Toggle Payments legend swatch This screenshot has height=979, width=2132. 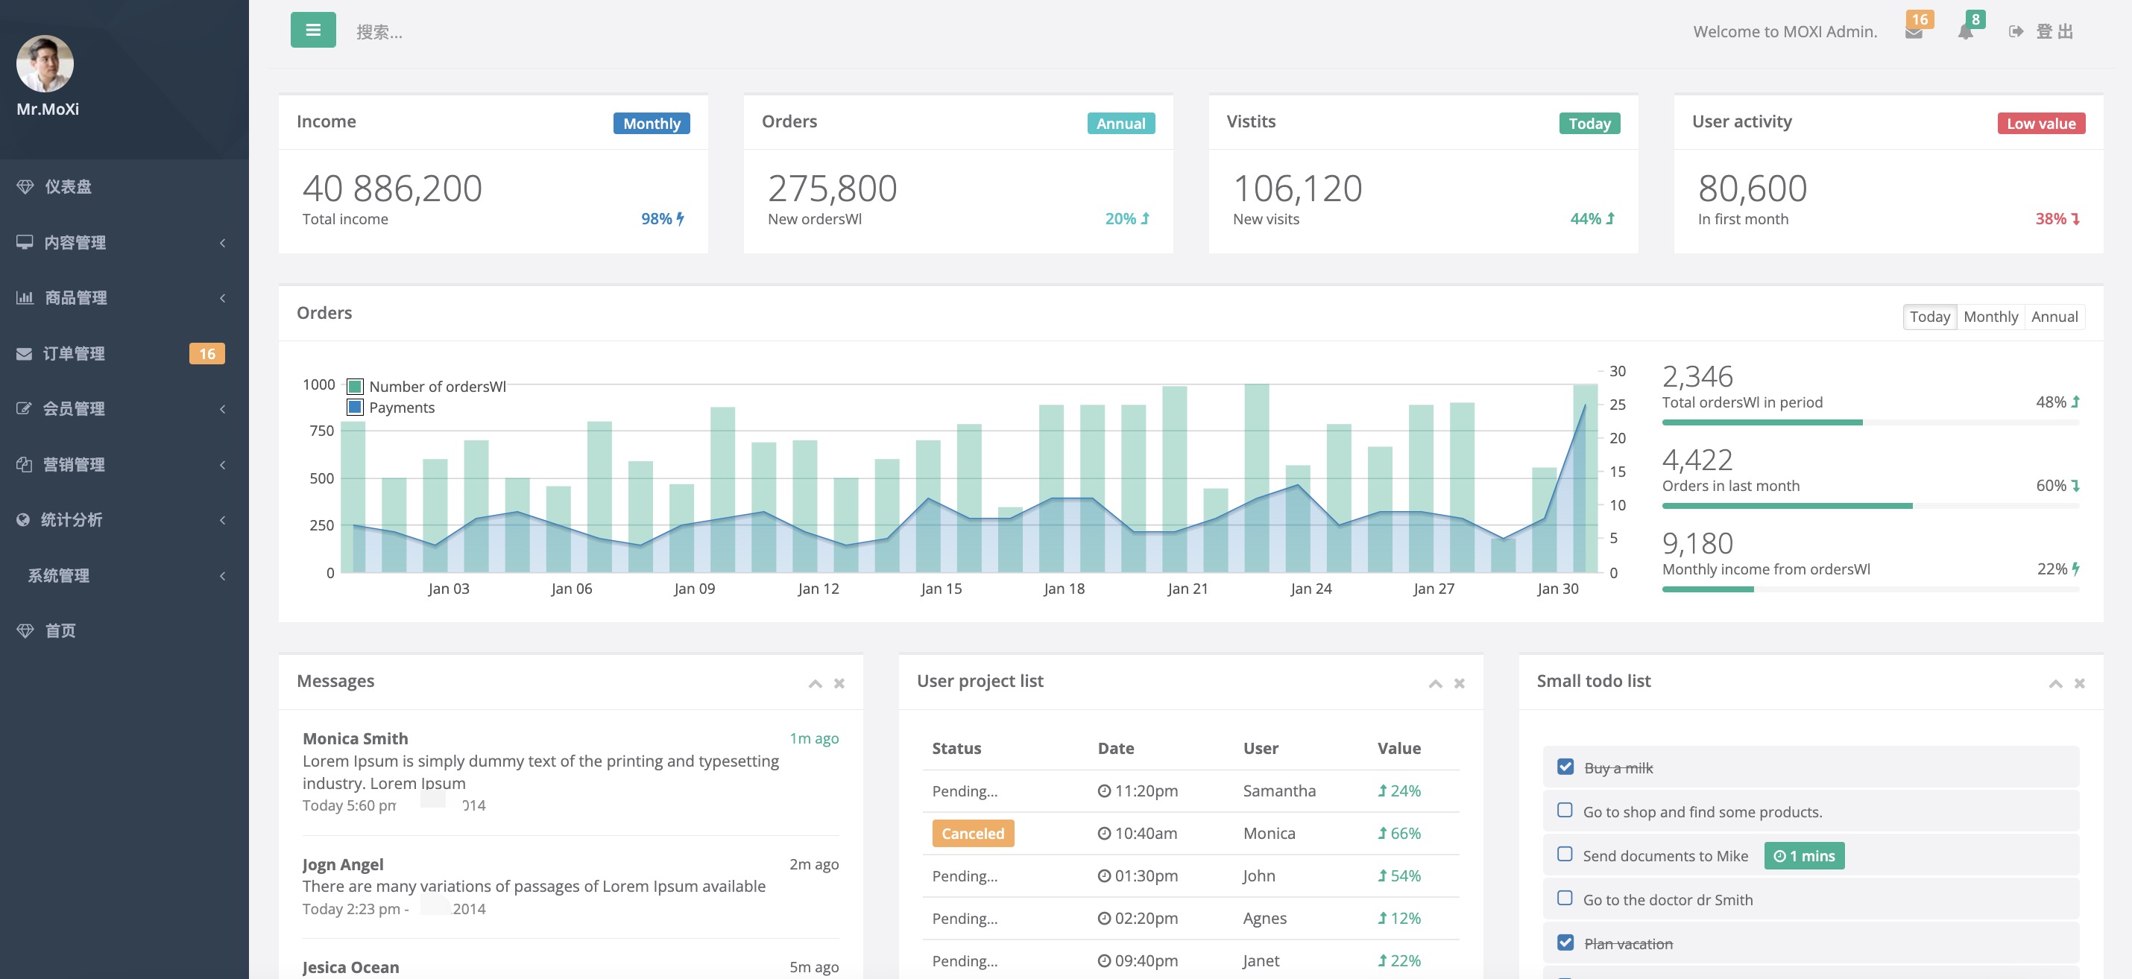point(355,407)
